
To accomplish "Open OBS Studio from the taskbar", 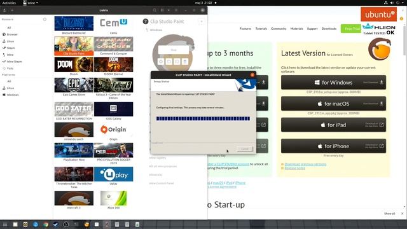I will pyautogui.click(x=66, y=225).
